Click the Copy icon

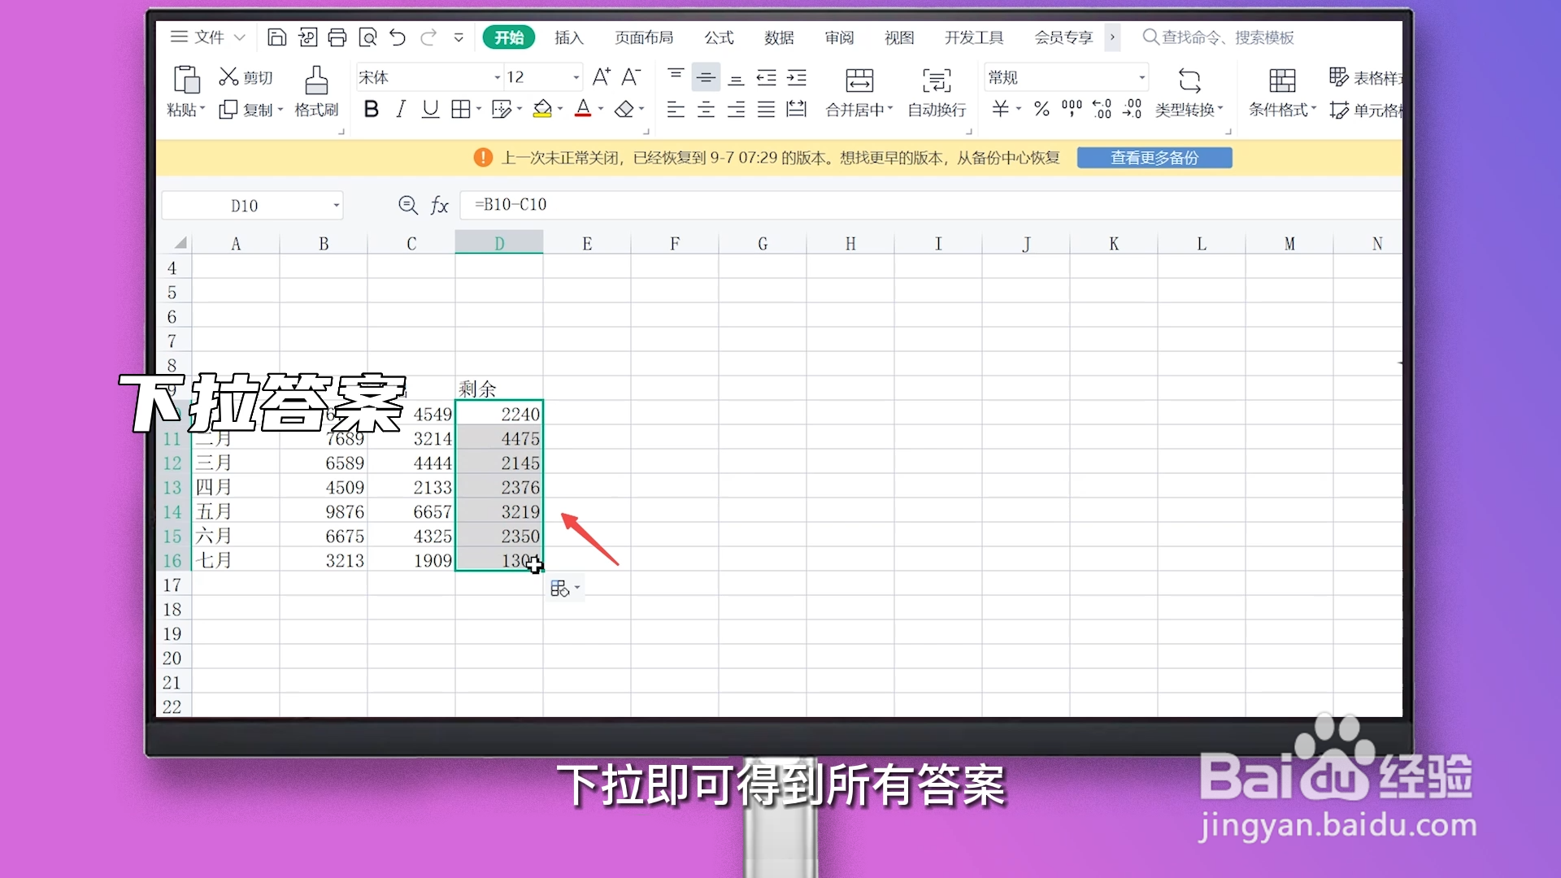(228, 110)
